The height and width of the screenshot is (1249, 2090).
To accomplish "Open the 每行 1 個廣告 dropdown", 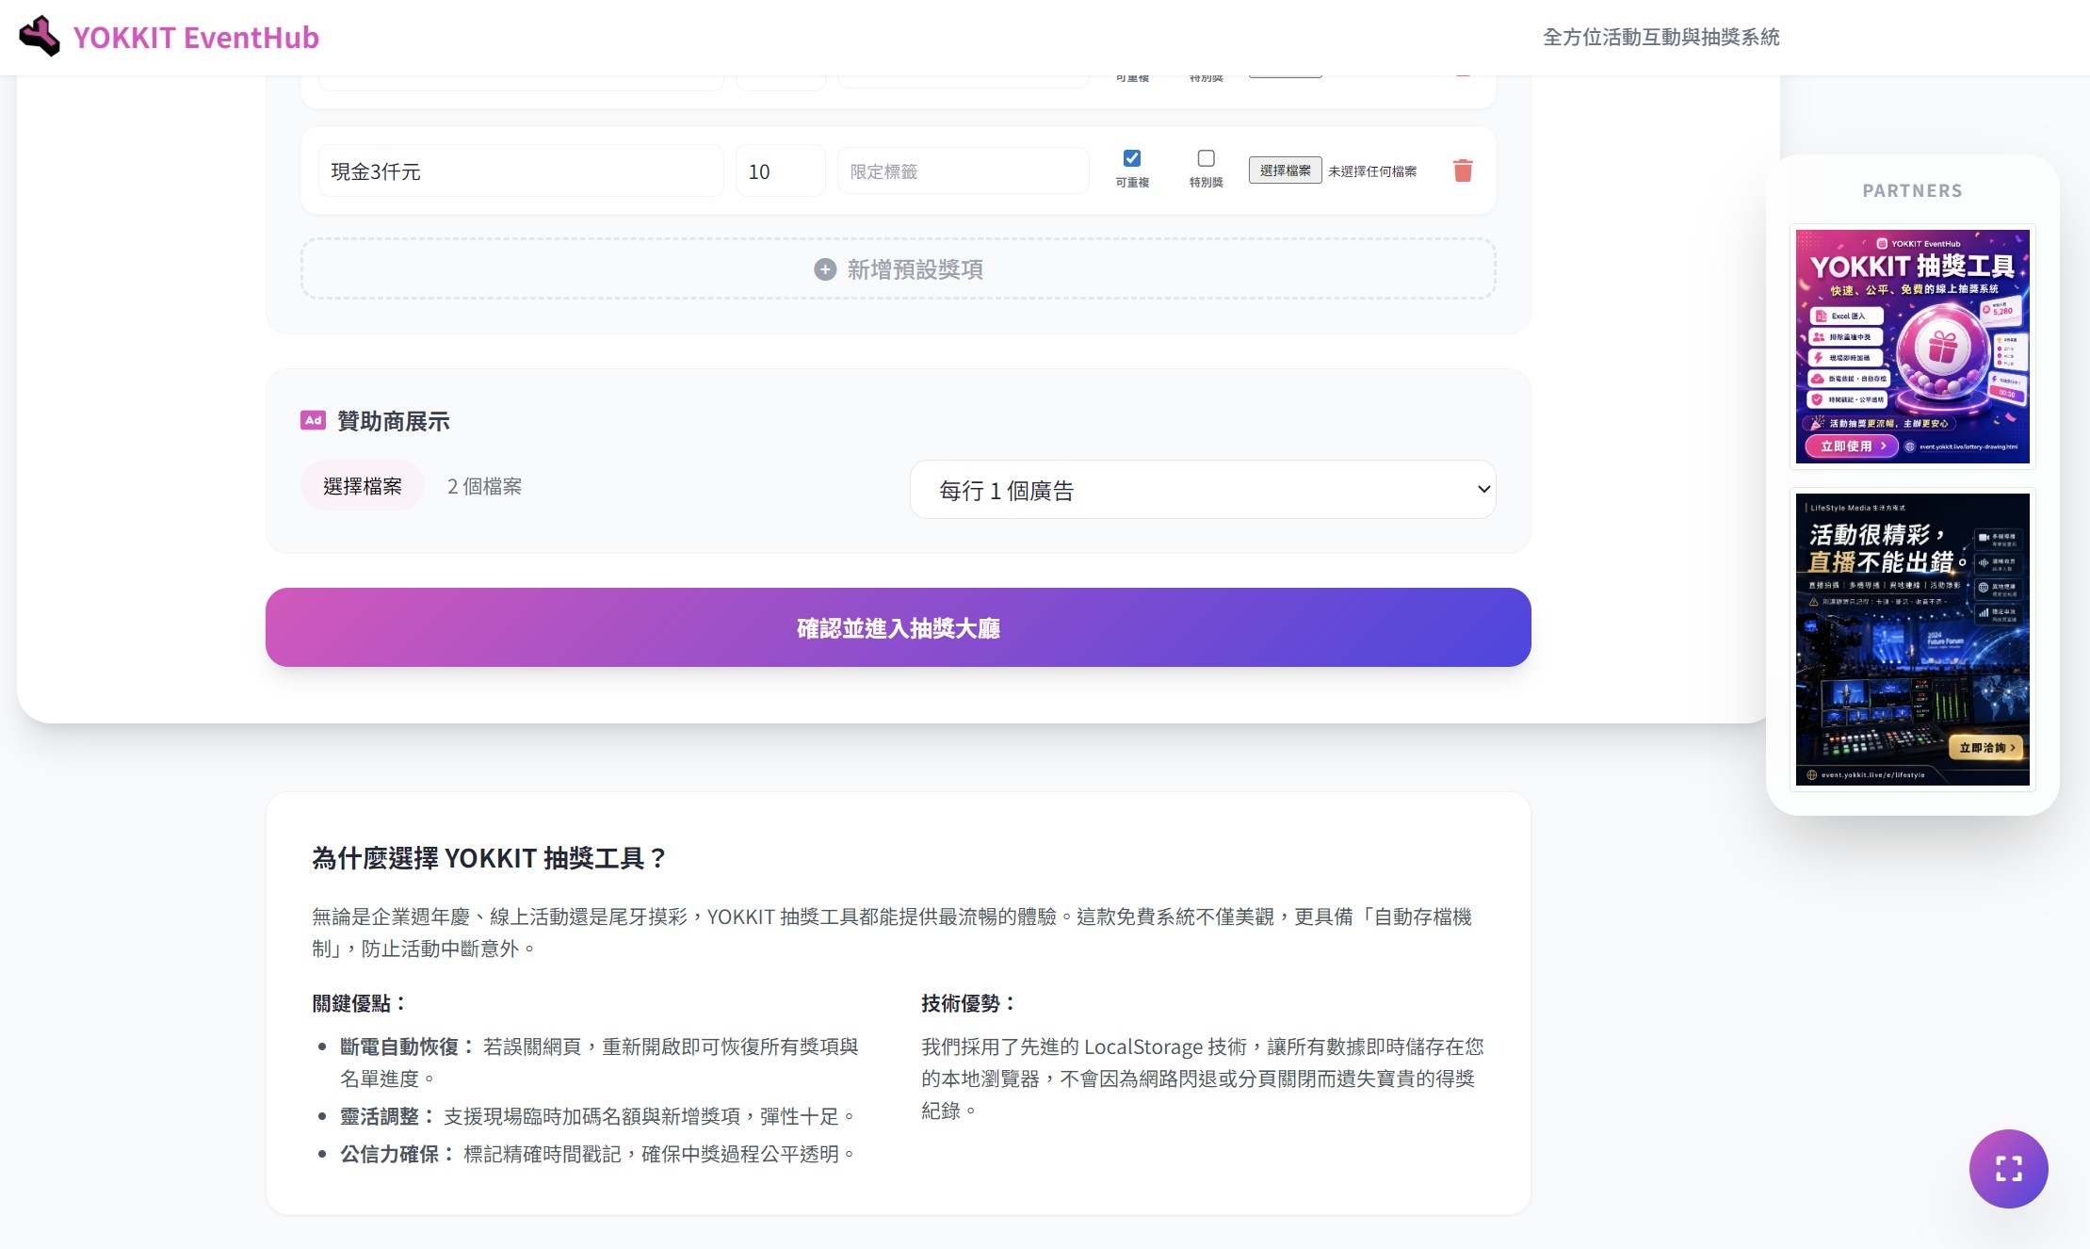I will pyautogui.click(x=1203, y=490).
